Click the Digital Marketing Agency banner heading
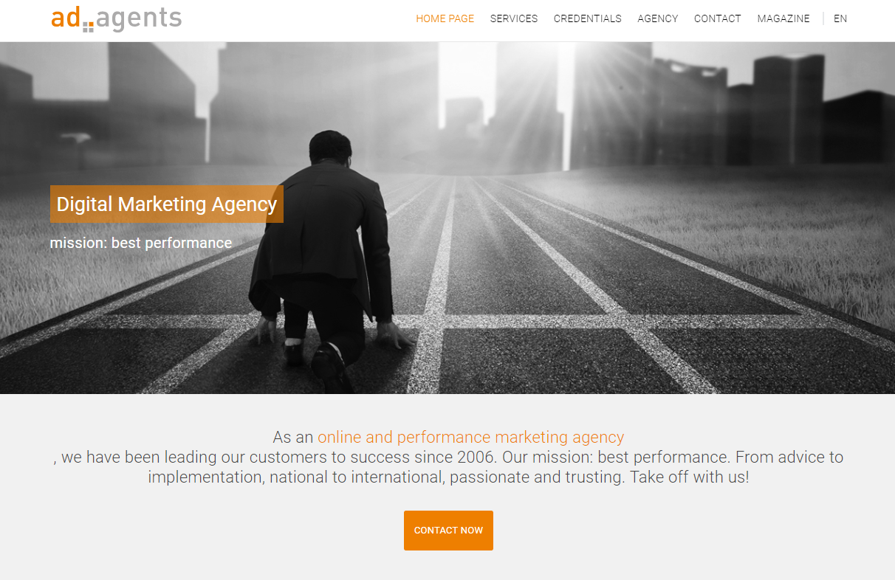895x580 pixels. (167, 204)
